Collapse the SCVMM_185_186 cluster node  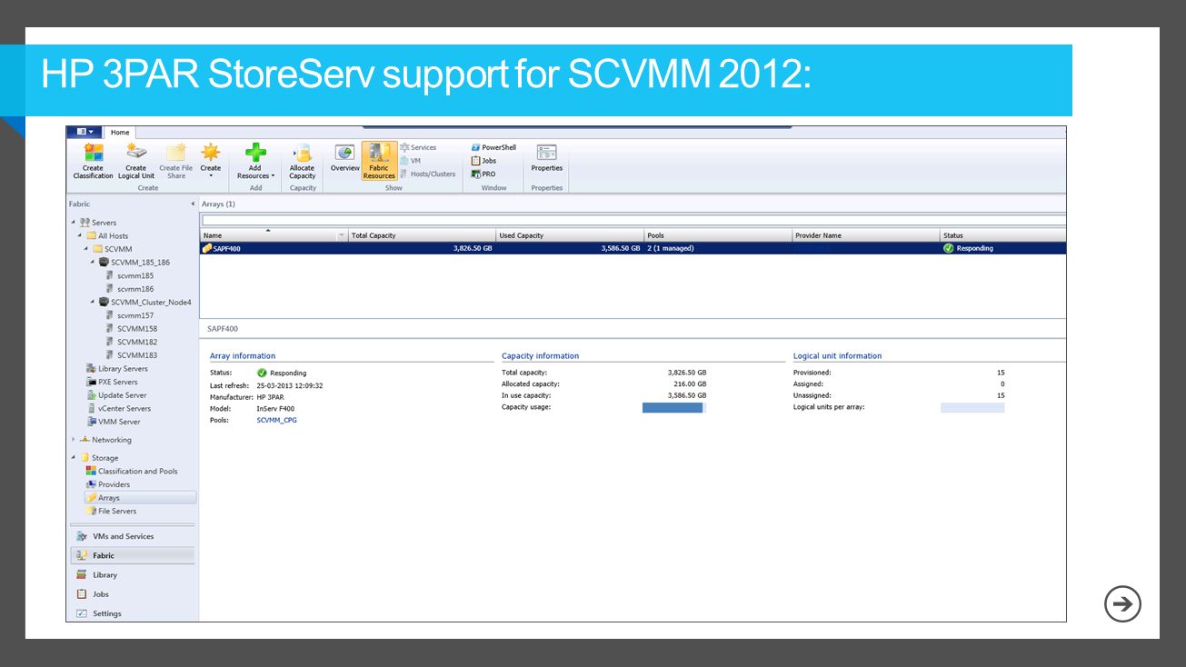[93, 263]
